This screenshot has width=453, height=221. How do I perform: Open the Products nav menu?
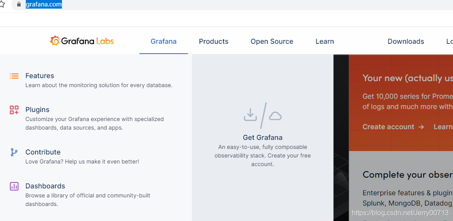click(213, 42)
